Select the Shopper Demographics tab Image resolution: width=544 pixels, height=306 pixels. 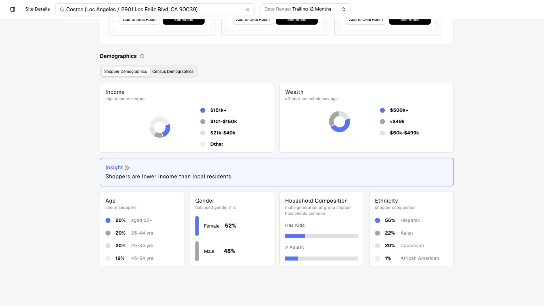pyautogui.click(x=126, y=71)
